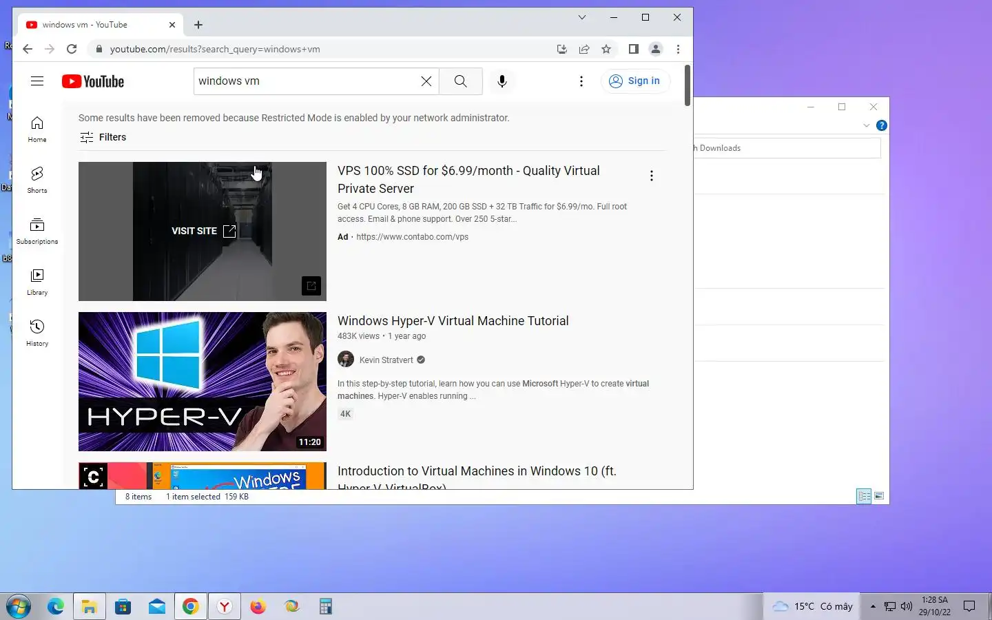This screenshot has width=992, height=620.
Task: Open Chrome profile avatar
Action: coord(656,49)
